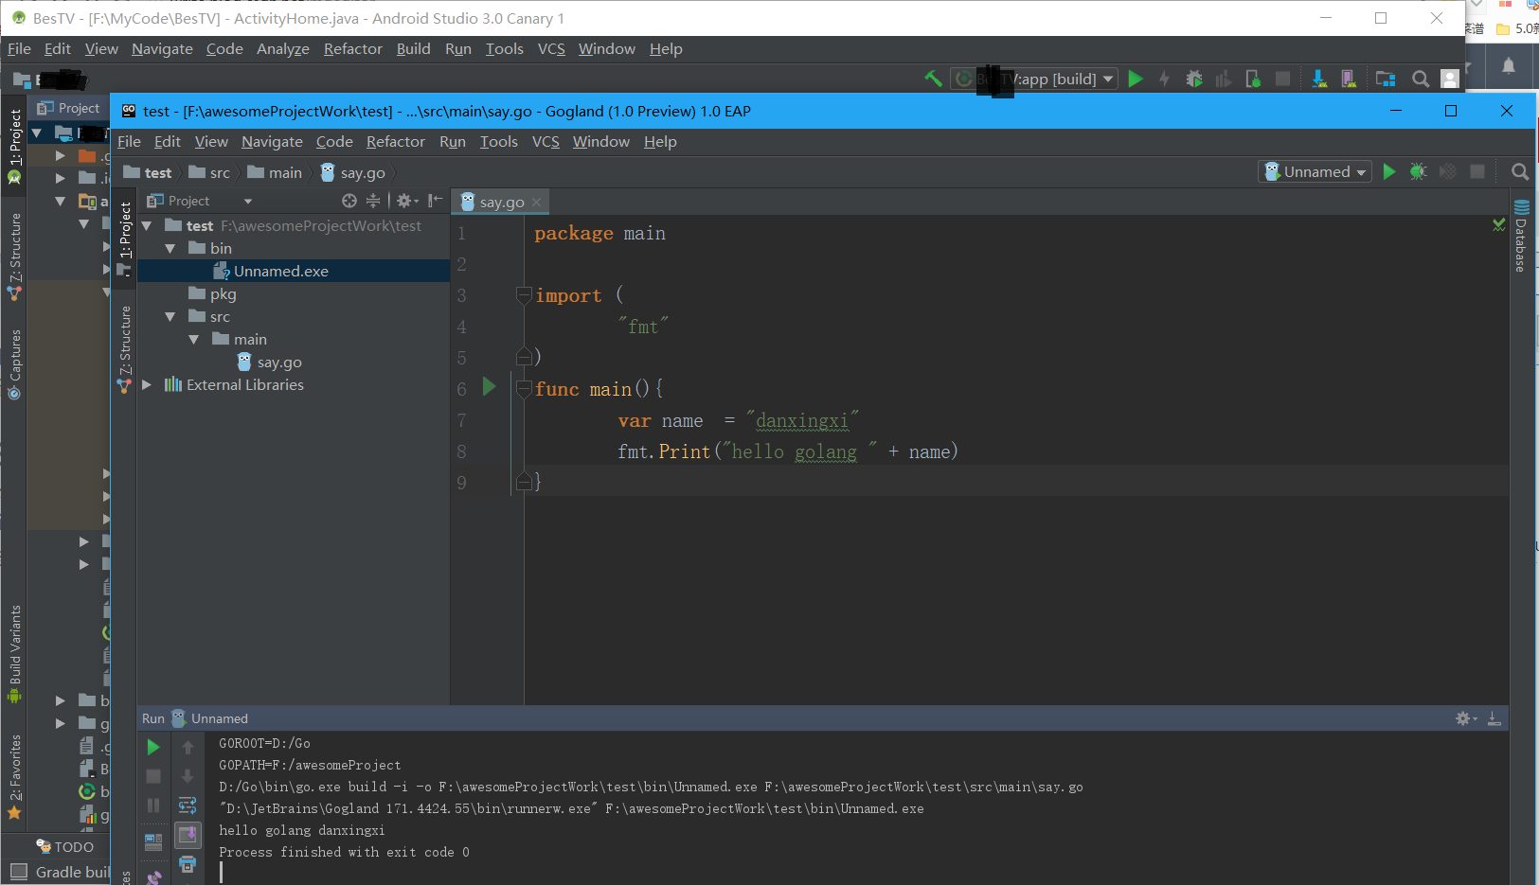The width and height of the screenshot is (1539, 885).
Task: Click Pause output icon in Run panel
Action: pos(153,805)
